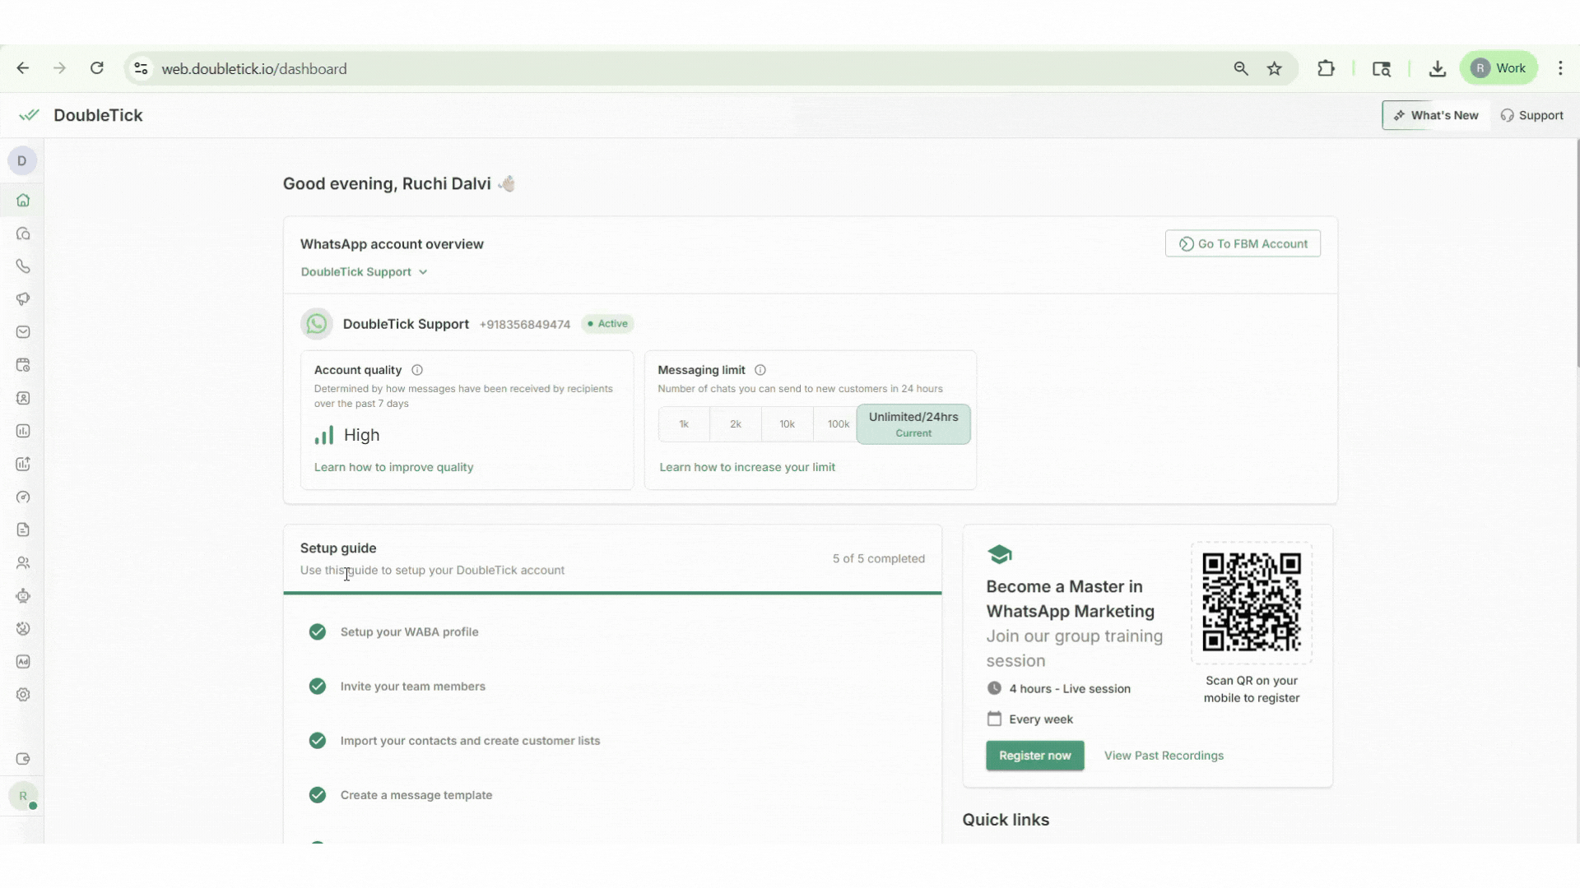
Task: Open the megaphone broadcast sidebar icon
Action: 23,299
